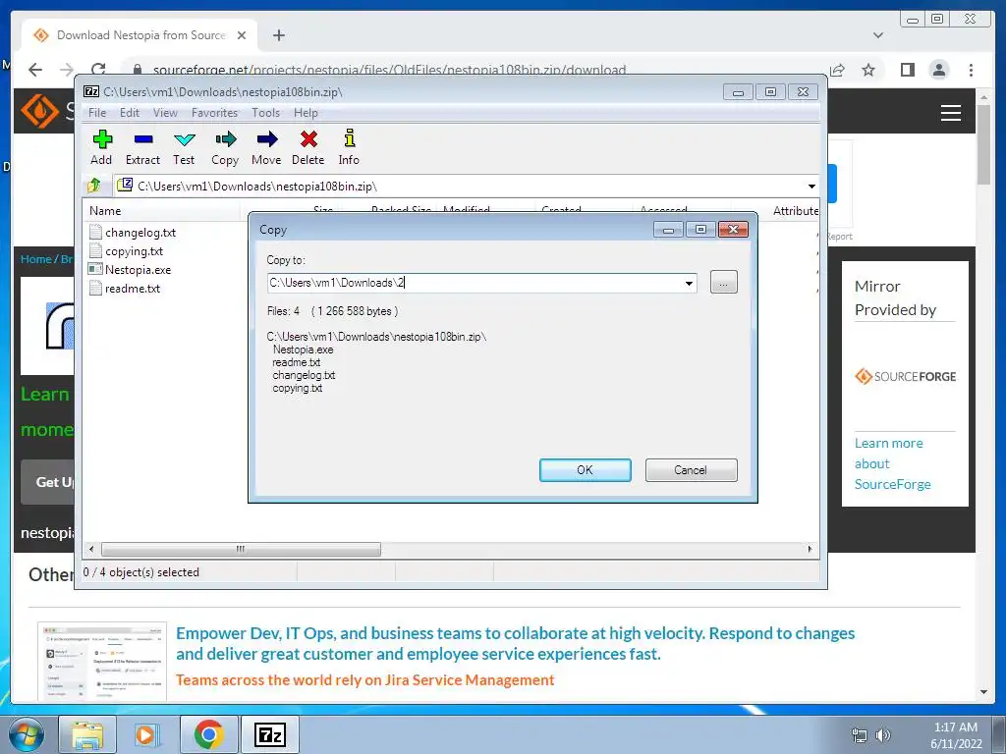The height and width of the screenshot is (754, 1006).
Task: Bookmark the page with the star icon
Action: coord(868,70)
